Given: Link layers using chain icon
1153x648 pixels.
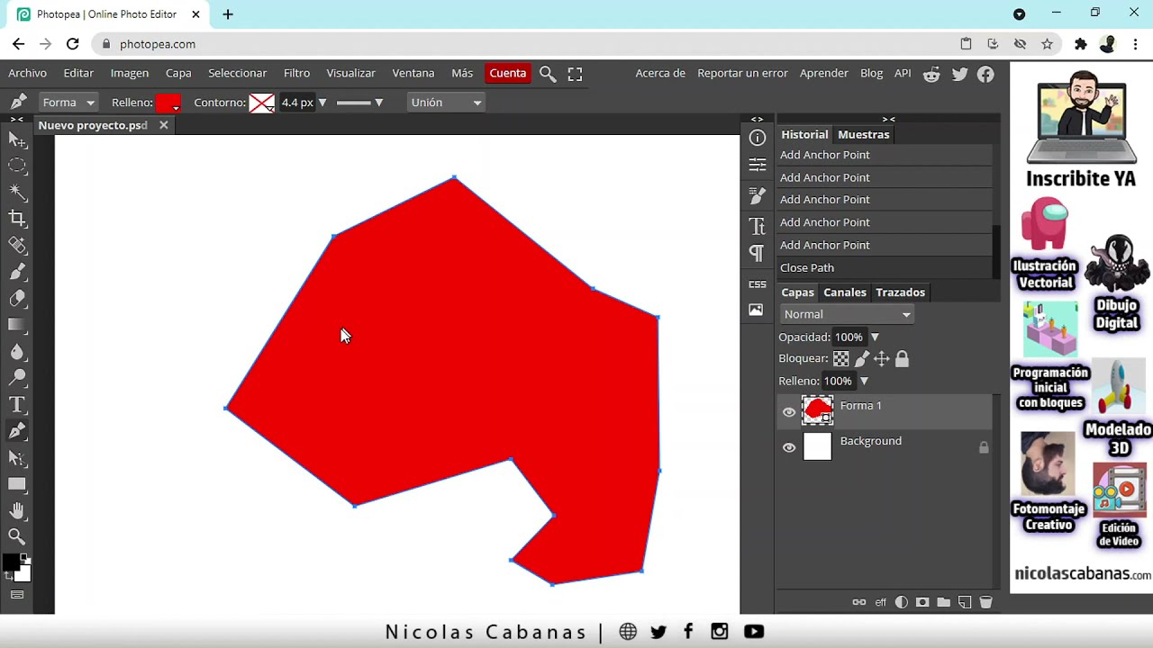Looking at the screenshot, I should coord(858,602).
